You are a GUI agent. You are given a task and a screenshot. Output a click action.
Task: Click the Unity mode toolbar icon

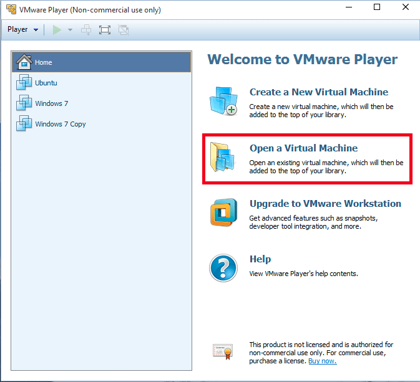coord(124,30)
